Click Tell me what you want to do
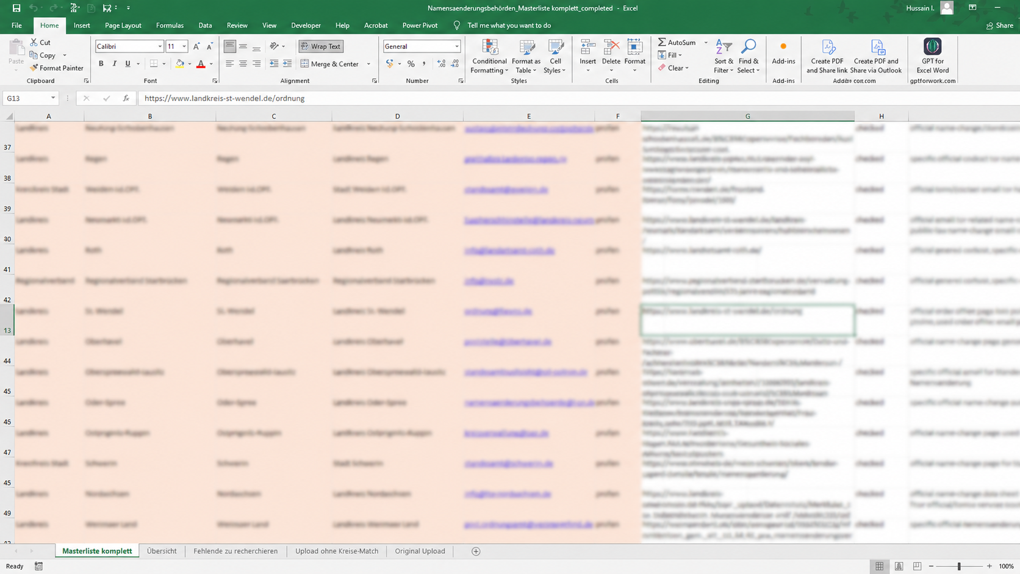 [509, 26]
